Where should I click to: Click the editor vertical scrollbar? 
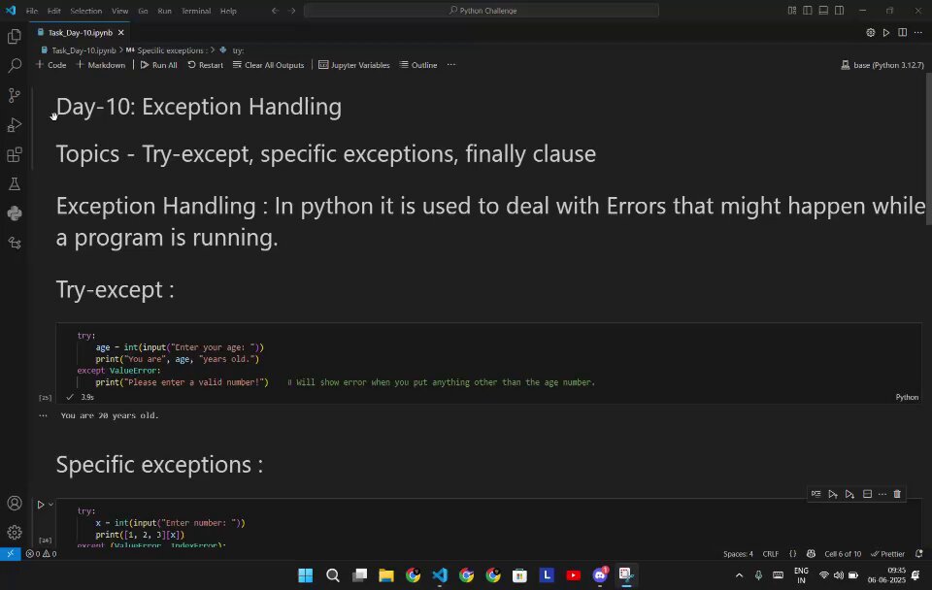tap(928, 148)
